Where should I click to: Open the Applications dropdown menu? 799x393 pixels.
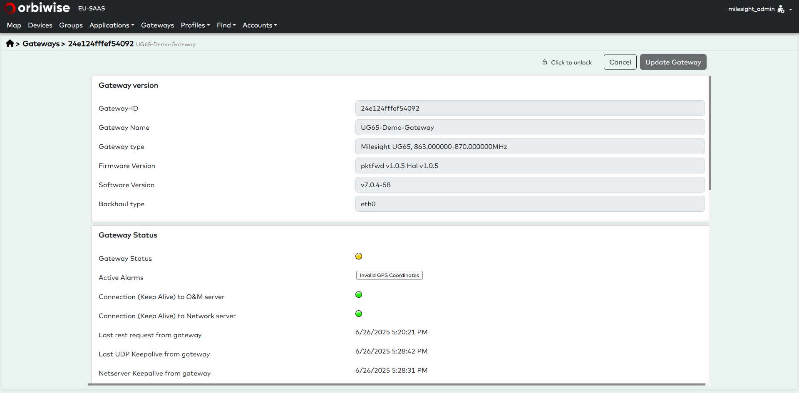click(x=112, y=25)
